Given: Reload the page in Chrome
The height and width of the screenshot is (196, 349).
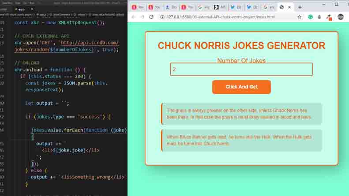Looking at the screenshot, I should 151,17.
